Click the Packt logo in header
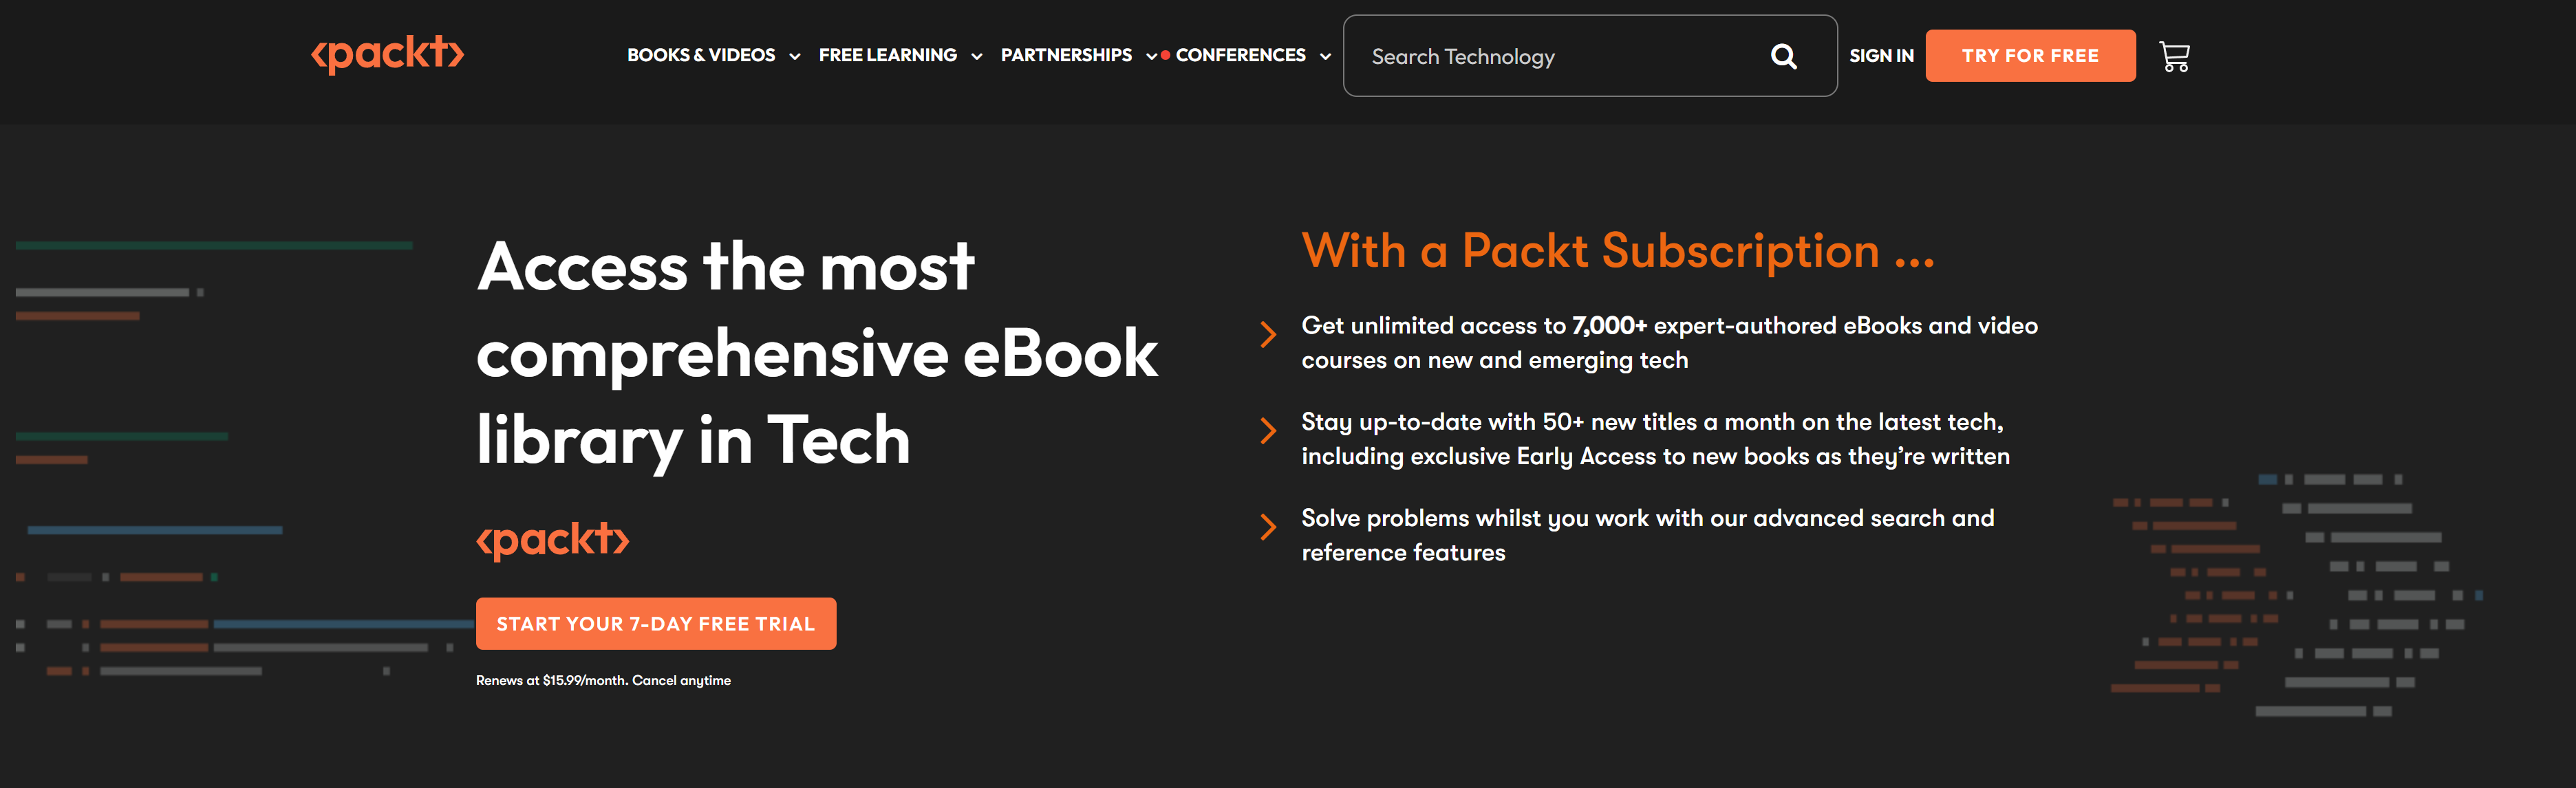2576x788 pixels. pyautogui.click(x=387, y=54)
